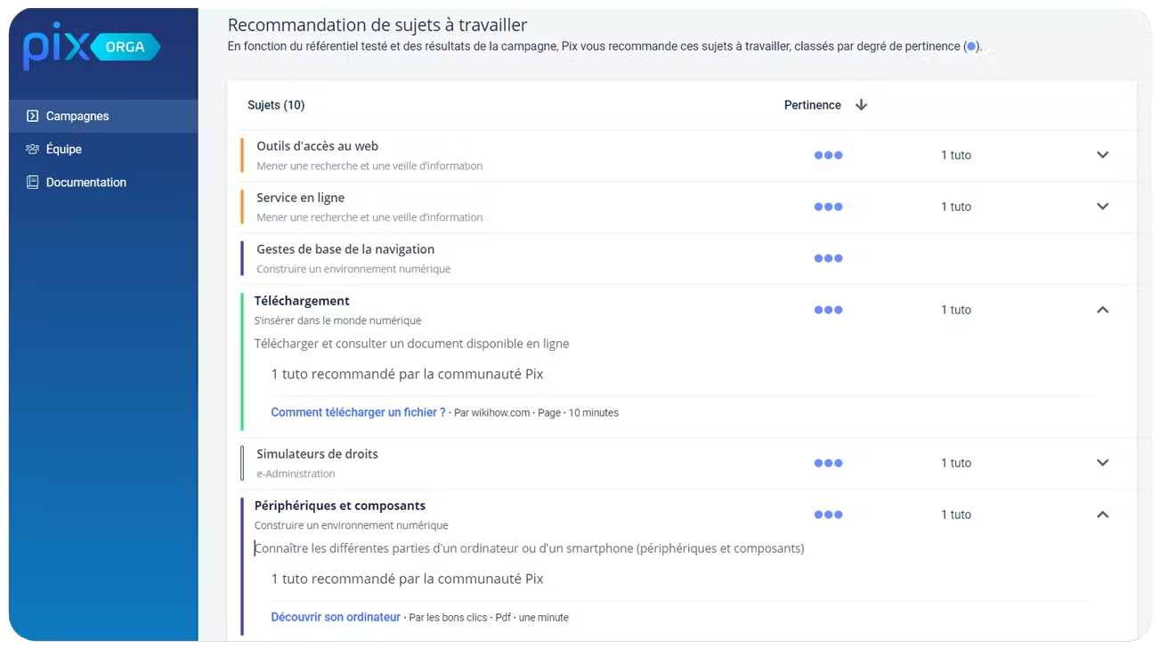This screenshot has width=1160, height=649.
Task: Expand the Simulateurs de droits row
Action: pyautogui.click(x=1102, y=463)
